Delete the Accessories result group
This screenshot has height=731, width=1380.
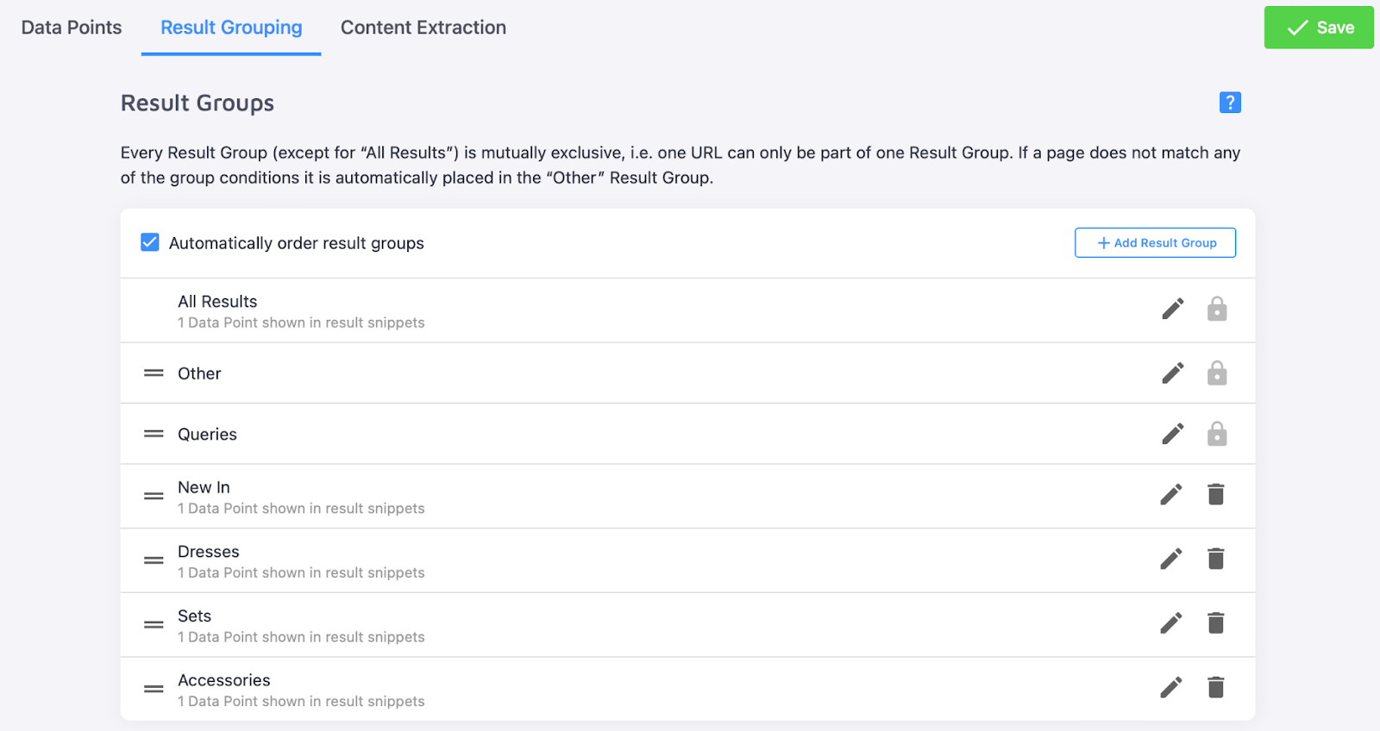pyautogui.click(x=1215, y=688)
